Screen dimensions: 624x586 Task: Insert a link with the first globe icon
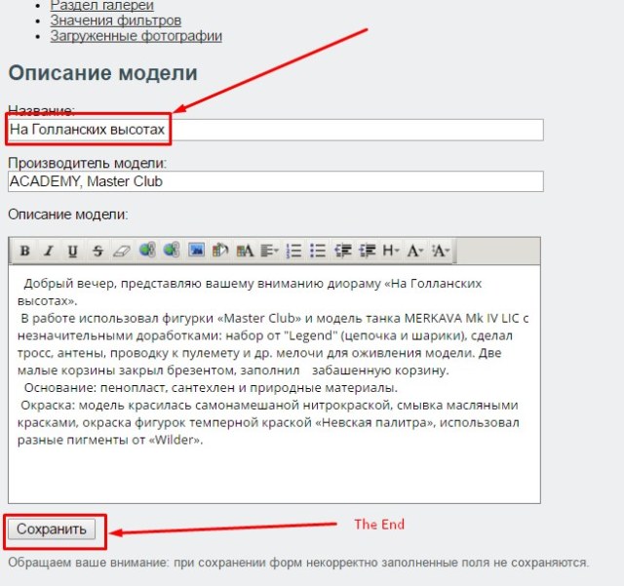pyautogui.click(x=147, y=251)
